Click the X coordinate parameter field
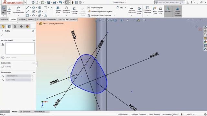The height and width of the screenshot is (116, 207). tap(18, 76)
